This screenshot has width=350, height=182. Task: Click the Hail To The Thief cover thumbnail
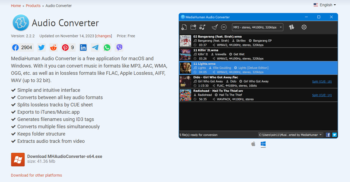pos(185,95)
